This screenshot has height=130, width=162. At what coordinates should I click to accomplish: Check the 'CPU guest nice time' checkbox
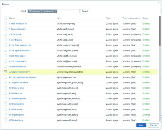click(x=5, y=82)
